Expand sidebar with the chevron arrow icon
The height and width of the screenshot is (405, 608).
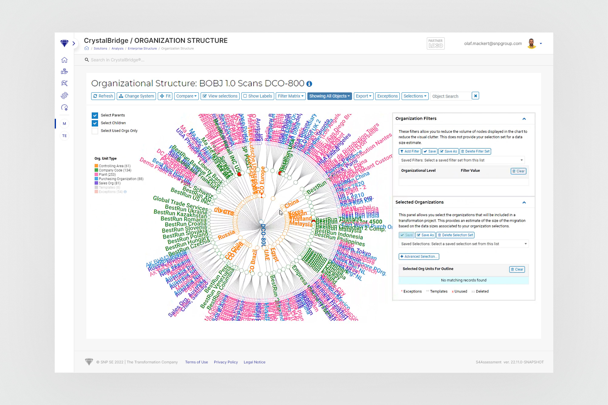pyautogui.click(x=74, y=43)
